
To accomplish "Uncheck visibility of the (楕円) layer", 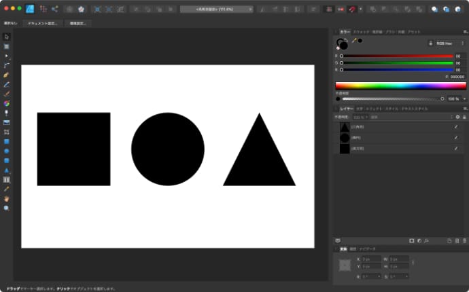I will [455, 137].
